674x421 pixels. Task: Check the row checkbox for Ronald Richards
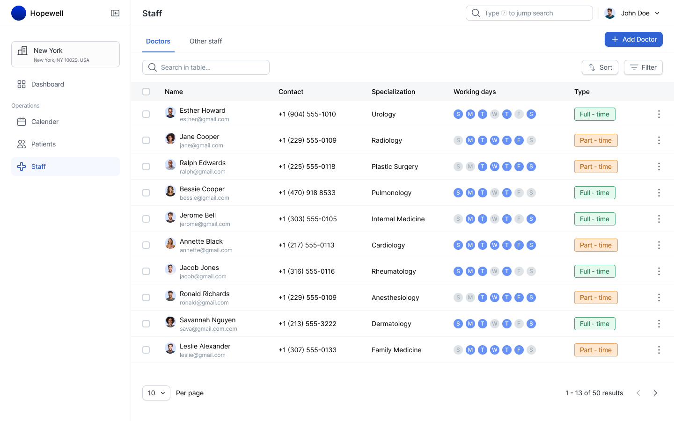146,297
